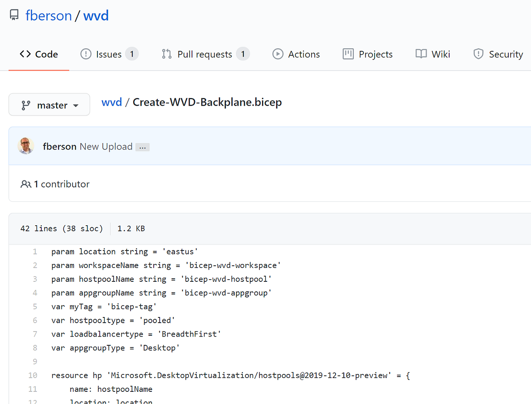531x404 pixels.
Task: Open the Security tab
Action: pos(498,54)
